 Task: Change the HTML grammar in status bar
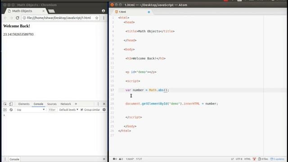click(x=247, y=159)
